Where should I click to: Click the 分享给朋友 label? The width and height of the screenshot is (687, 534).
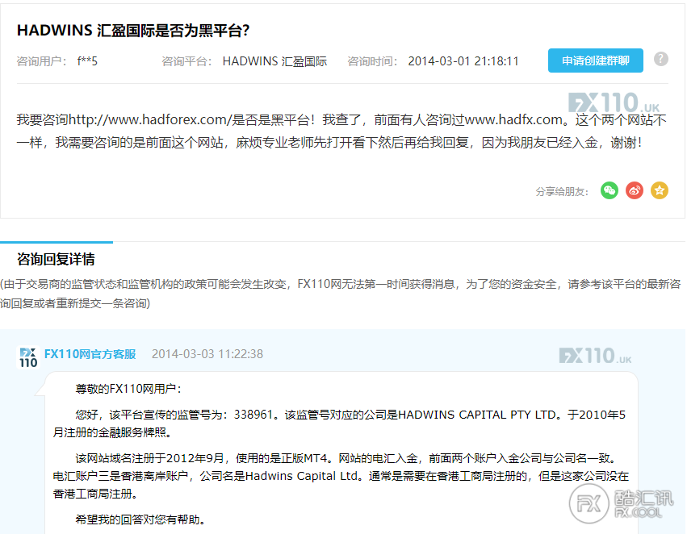click(x=562, y=191)
